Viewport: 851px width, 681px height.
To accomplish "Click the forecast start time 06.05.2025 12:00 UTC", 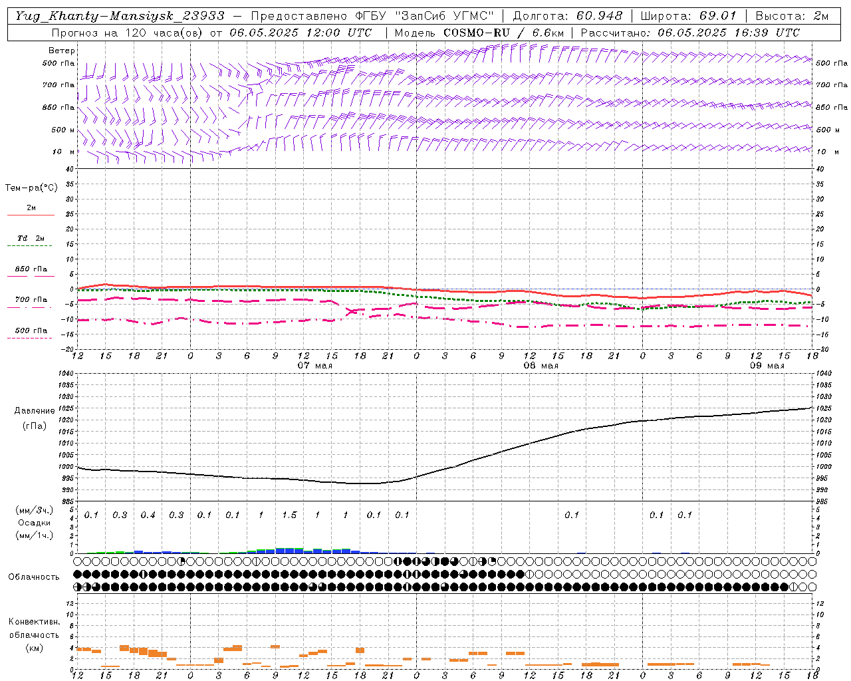I will pyautogui.click(x=301, y=33).
